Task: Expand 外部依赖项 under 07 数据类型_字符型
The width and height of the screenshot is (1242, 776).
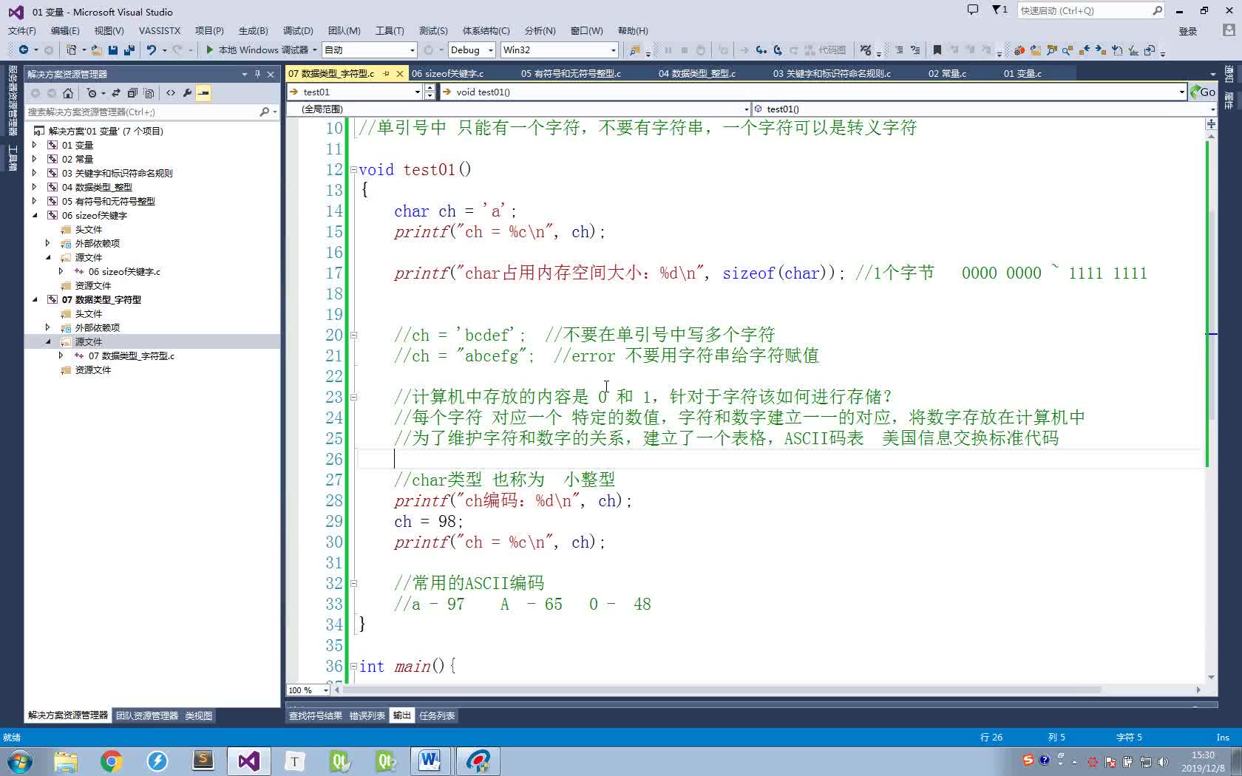Action: click(47, 327)
